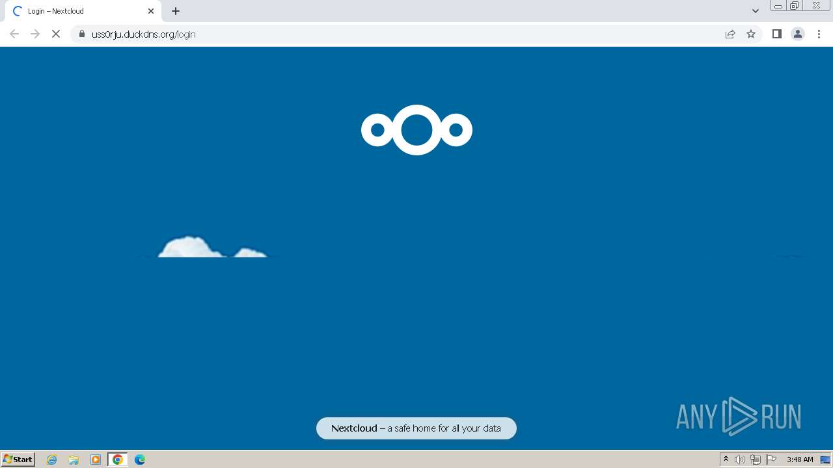Open Windows Media Player from taskbar

tap(96, 460)
